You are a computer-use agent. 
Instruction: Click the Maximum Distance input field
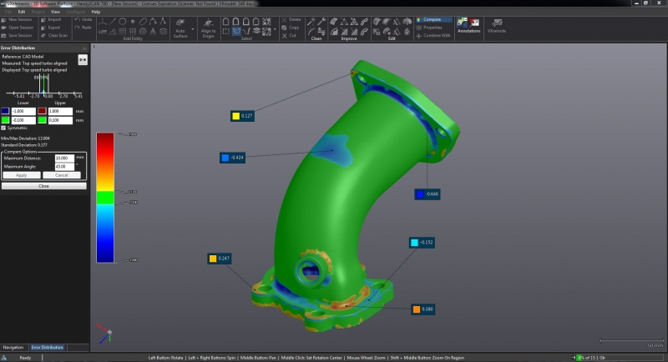(63, 158)
